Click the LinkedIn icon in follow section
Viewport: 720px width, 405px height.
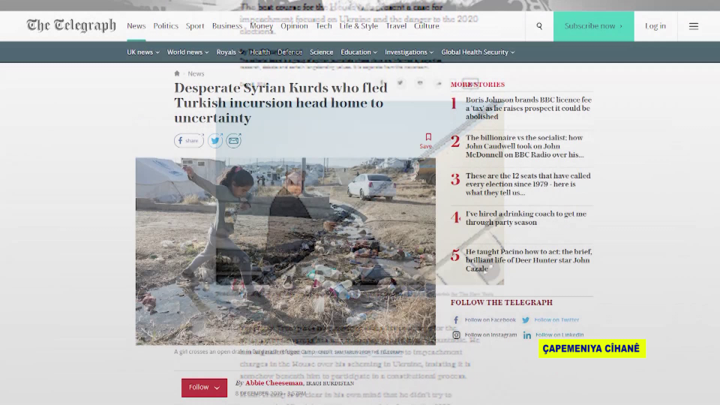[527, 335]
